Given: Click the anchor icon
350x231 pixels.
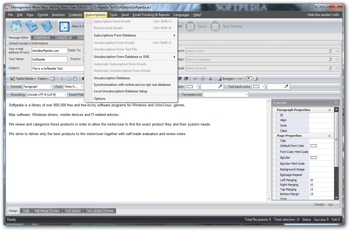Looking at the screenshot, I should click(x=210, y=78).
